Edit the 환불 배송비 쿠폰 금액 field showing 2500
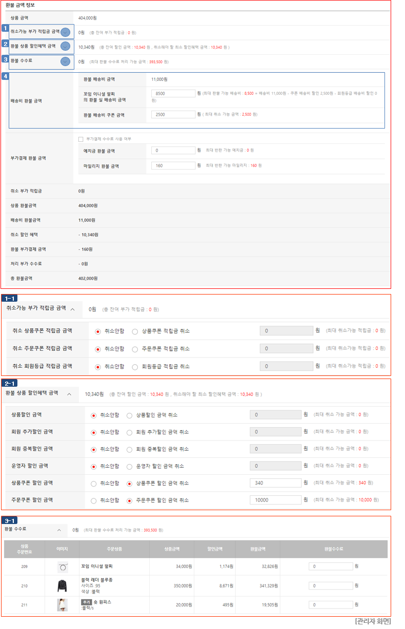Screen dimensions: 405x629 coord(173,114)
